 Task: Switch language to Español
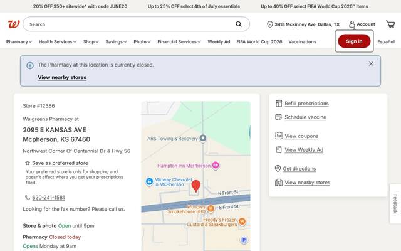386,42
